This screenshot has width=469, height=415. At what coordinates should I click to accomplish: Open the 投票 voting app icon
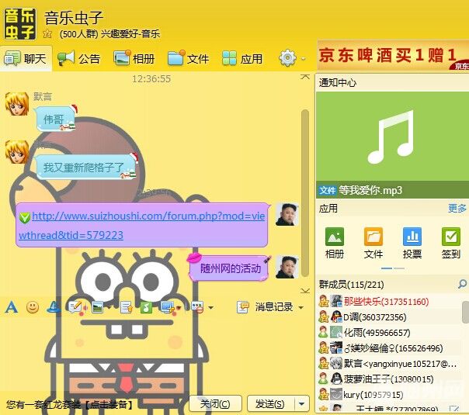412,237
